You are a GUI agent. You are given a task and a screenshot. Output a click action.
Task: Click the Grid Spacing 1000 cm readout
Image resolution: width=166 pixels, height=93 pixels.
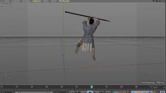(x=153, y=82)
